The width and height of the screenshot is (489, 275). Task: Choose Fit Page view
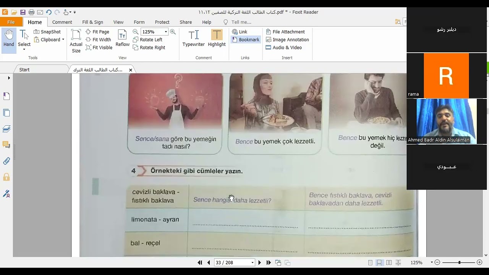pyautogui.click(x=97, y=32)
